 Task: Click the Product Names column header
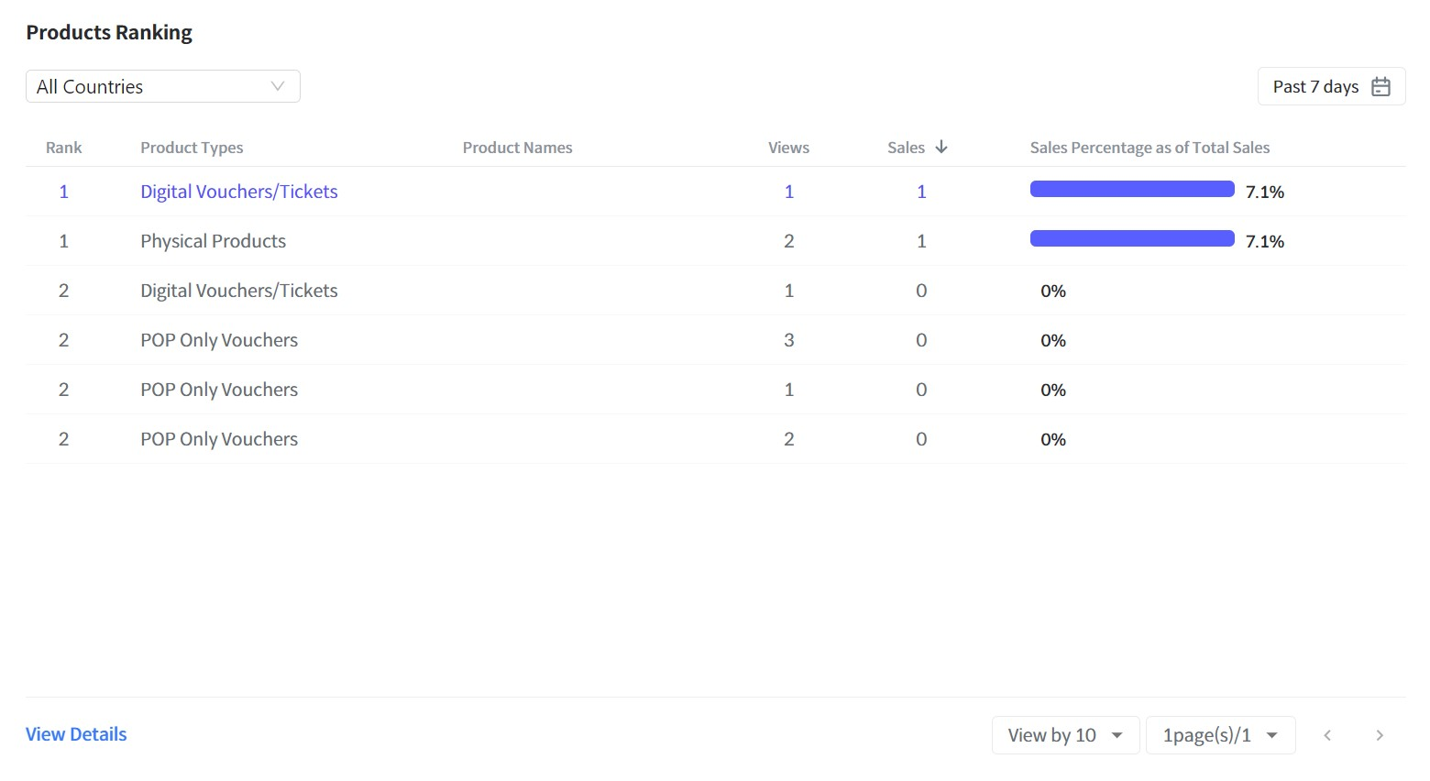(x=517, y=148)
